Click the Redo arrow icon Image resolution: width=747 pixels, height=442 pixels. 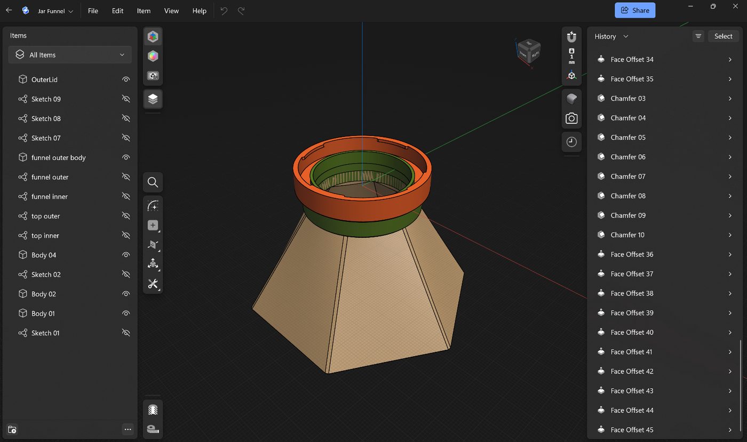(x=241, y=11)
